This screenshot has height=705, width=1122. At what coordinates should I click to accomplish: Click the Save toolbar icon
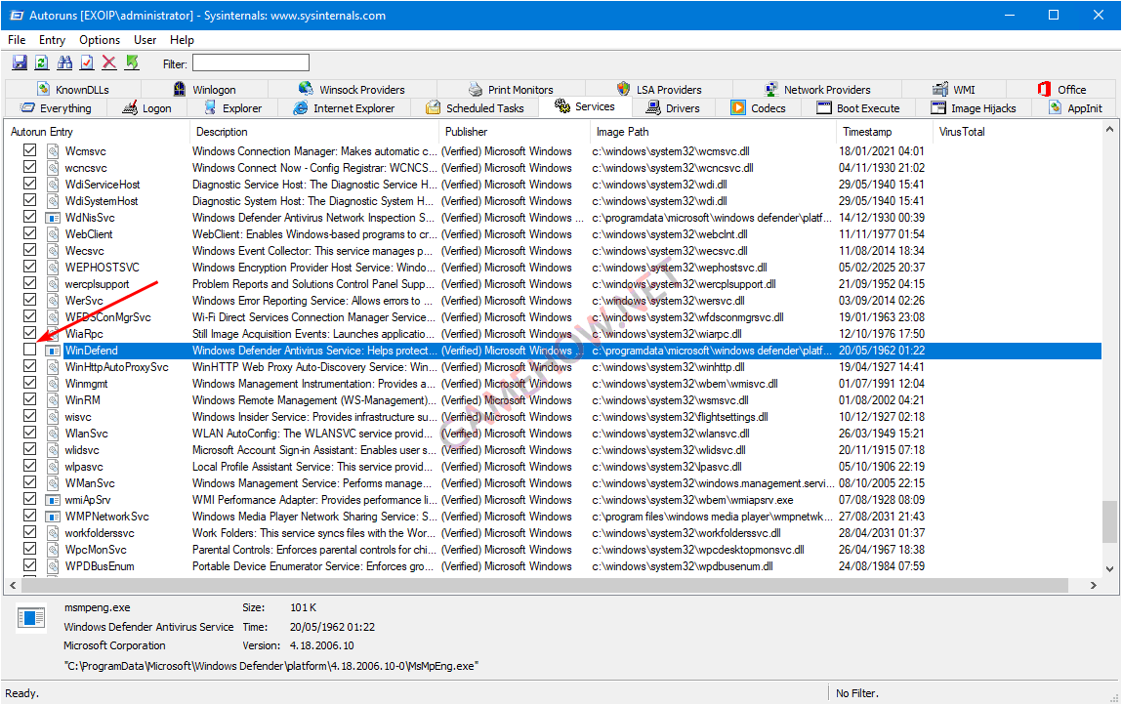coord(20,63)
